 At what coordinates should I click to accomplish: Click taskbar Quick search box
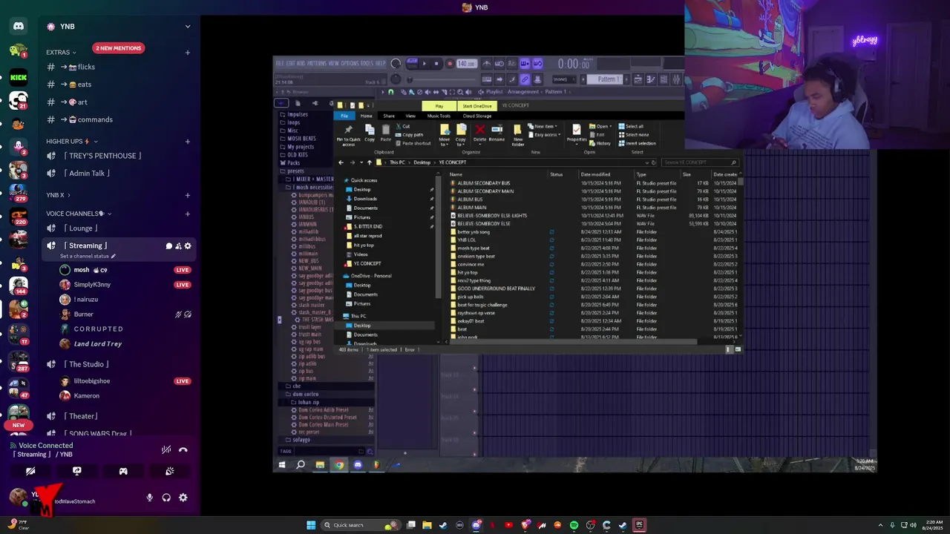(360, 525)
